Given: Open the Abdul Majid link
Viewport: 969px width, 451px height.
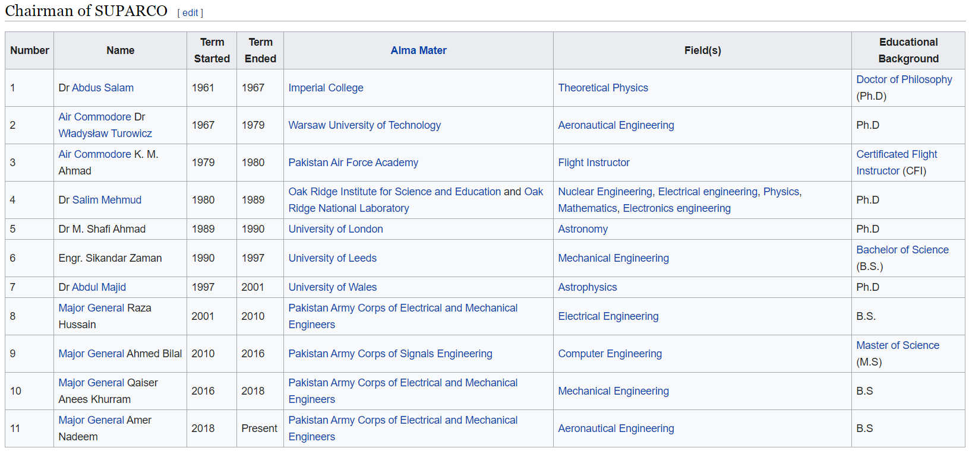Looking at the screenshot, I should tap(99, 287).
